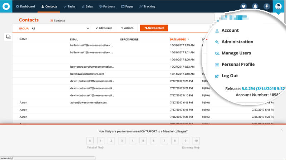This screenshot has width=286, height=160.
Task: Sort by Date Added column header
Action: click(178, 39)
